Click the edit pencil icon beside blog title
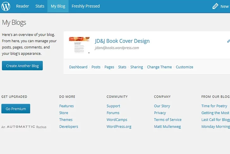The image size is (230, 154). [x=228, y=41]
